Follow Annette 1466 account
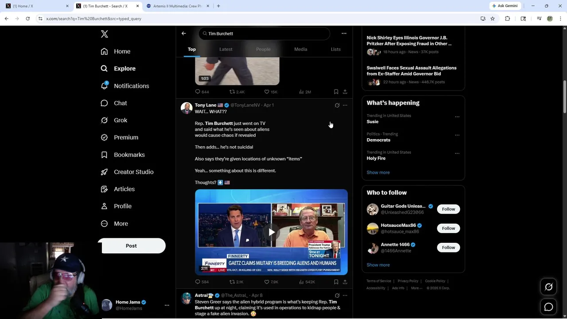 tap(448, 248)
